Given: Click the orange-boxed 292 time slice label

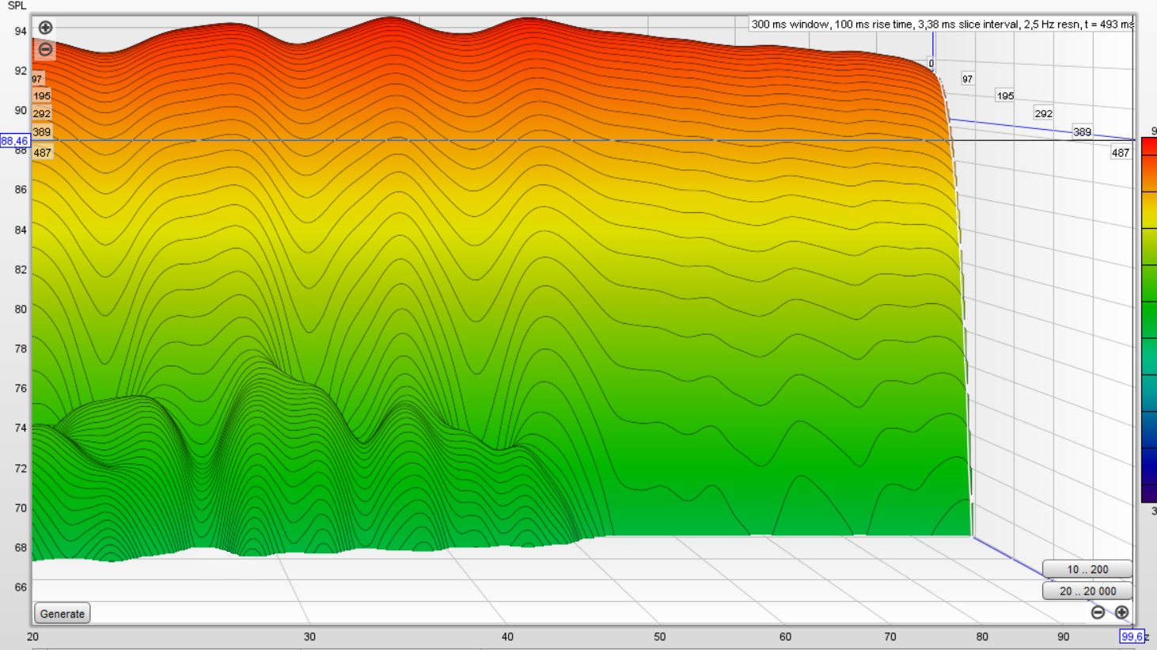Looking at the screenshot, I should [x=42, y=114].
